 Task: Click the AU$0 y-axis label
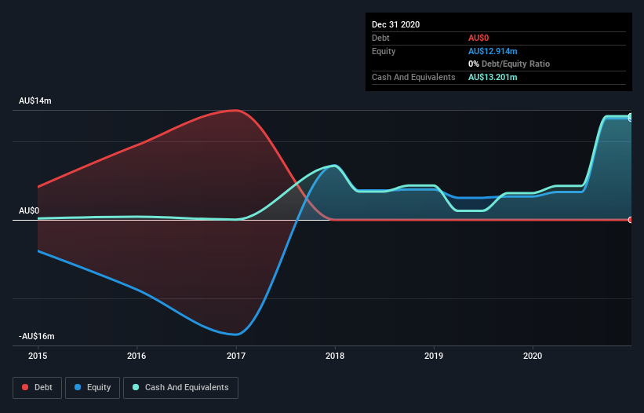click(x=29, y=210)
